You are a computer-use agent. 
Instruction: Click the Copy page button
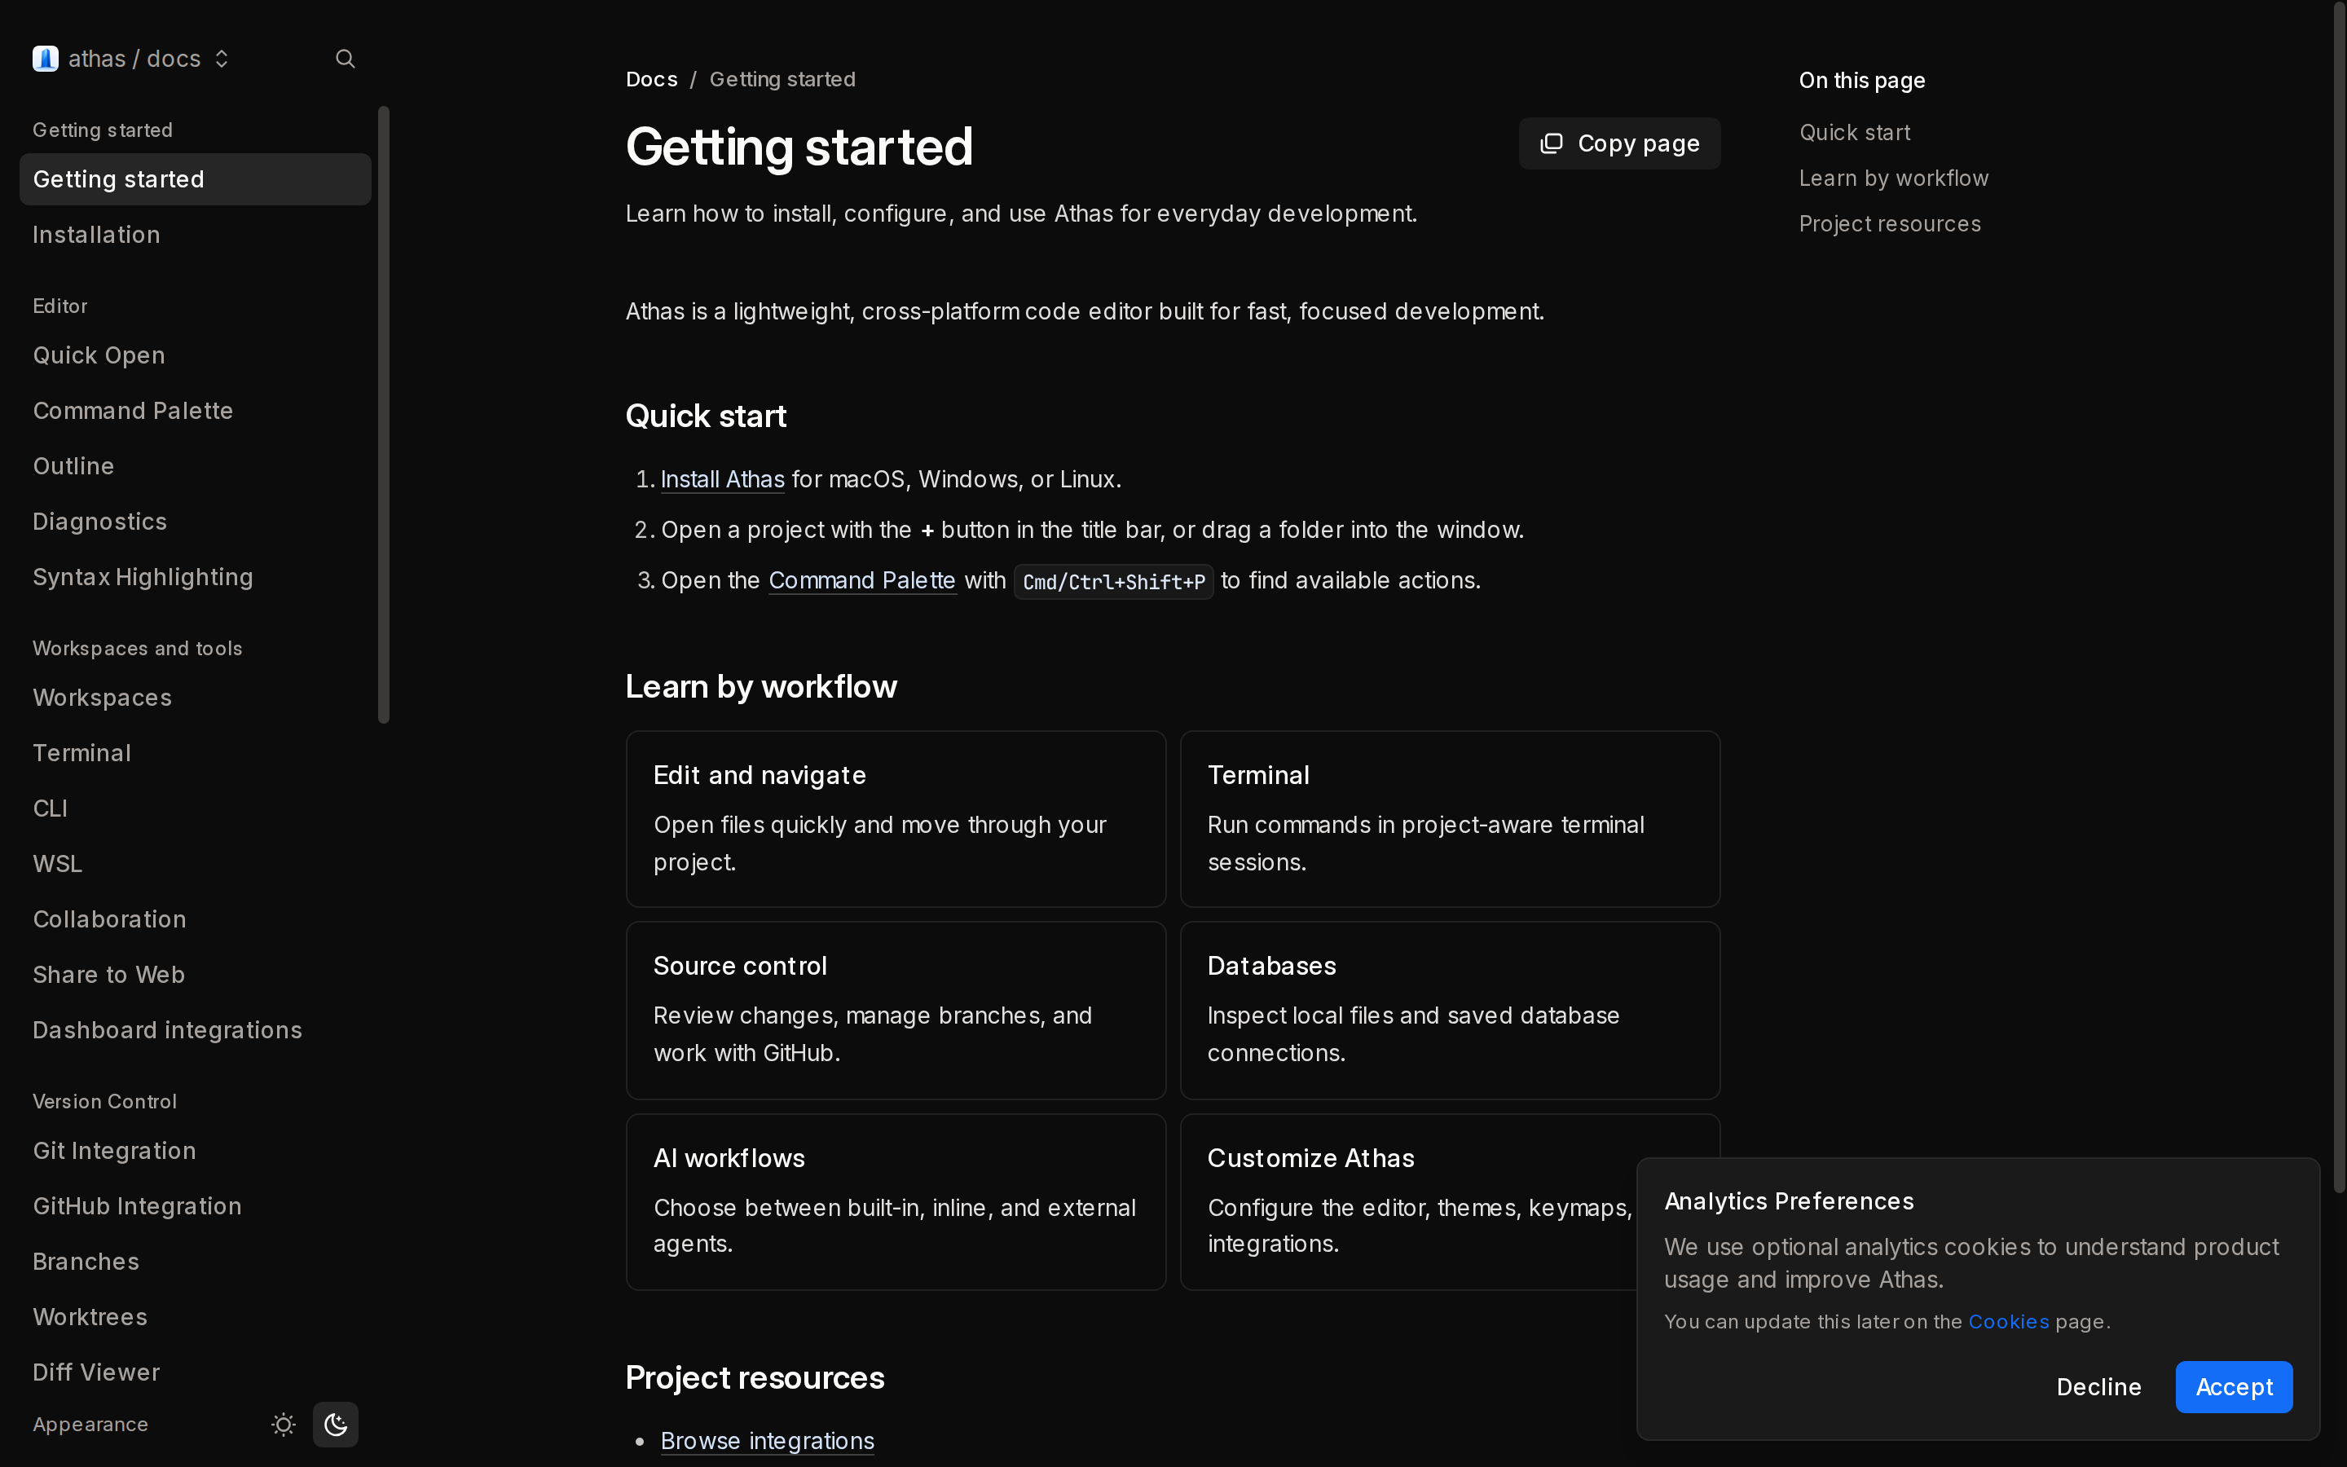1619,143
